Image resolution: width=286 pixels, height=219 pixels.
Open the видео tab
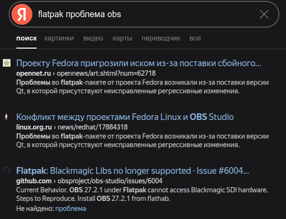(93, 38)
